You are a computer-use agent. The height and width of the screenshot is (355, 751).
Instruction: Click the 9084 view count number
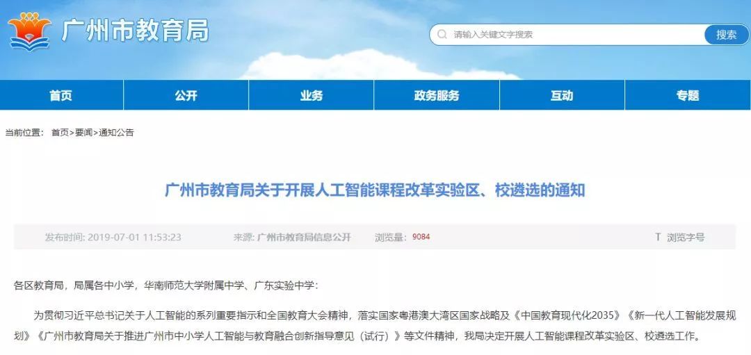421,237
